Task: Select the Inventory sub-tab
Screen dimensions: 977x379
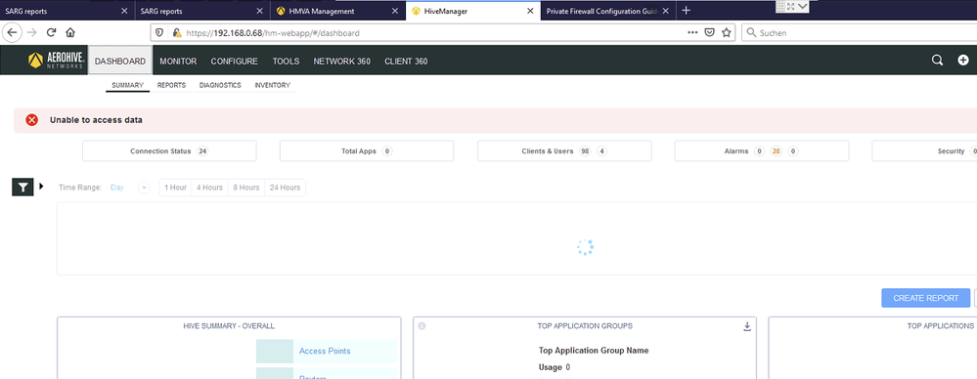Action: (x=272, y=85)
